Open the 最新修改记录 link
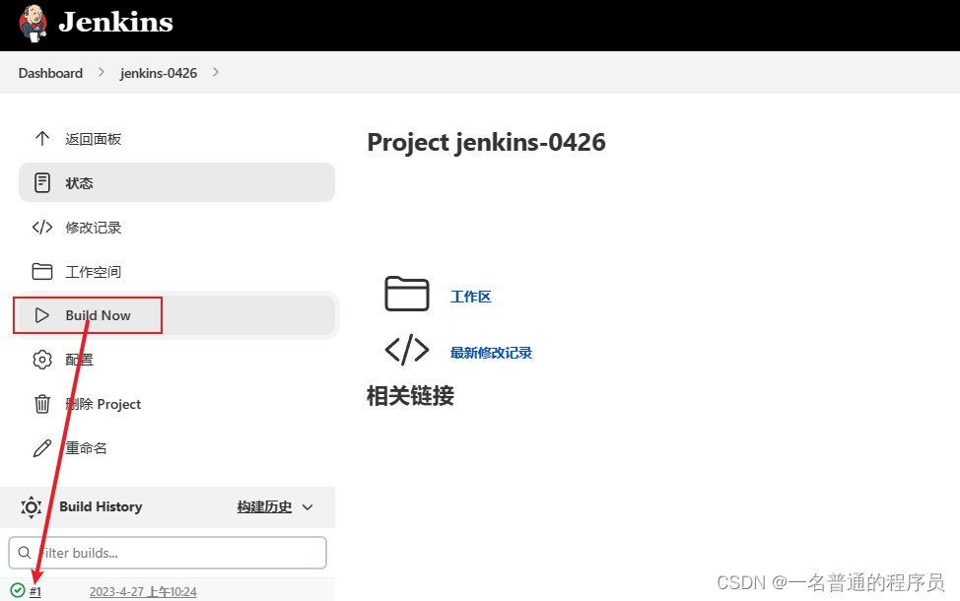The width and height of the screenshot is (960, 601). pos(491,353)
